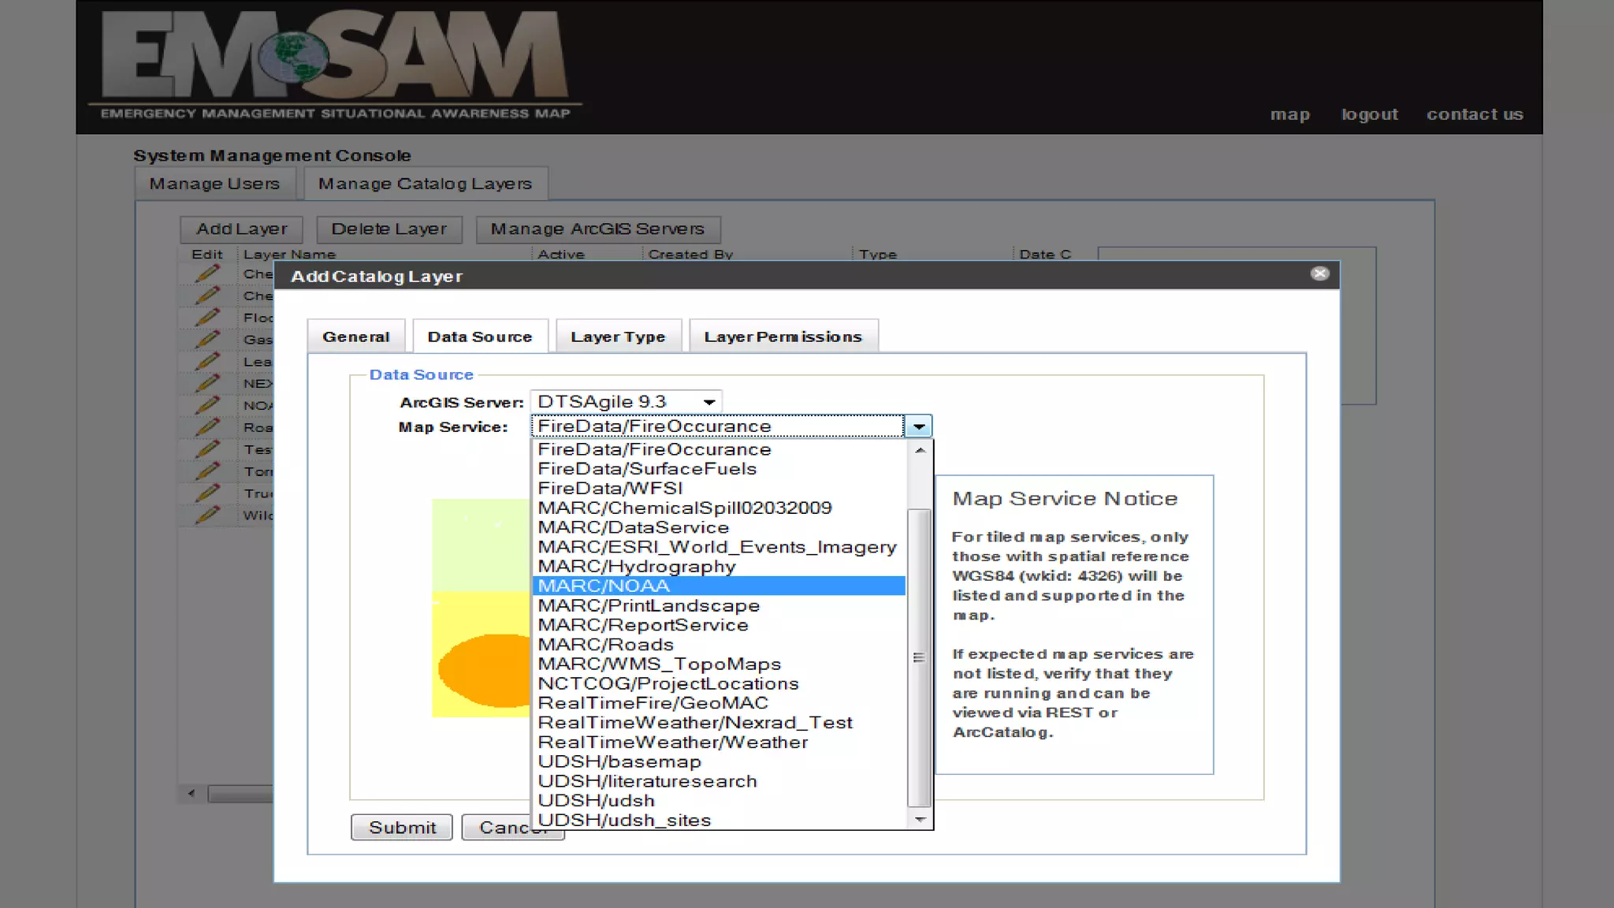Click the map preview thumbnail
Image resolution: width=1614 pixels, height=908 pixels.
pos(481,607)
